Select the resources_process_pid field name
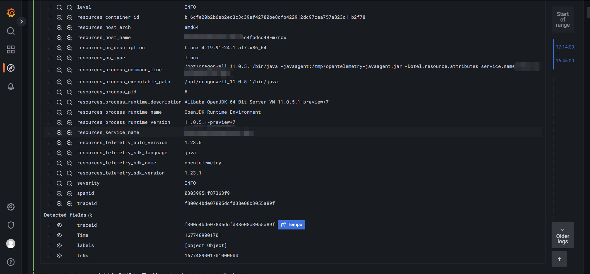This screenshot has width=590, height=274. pyautogui.click(x=107, y=92)
